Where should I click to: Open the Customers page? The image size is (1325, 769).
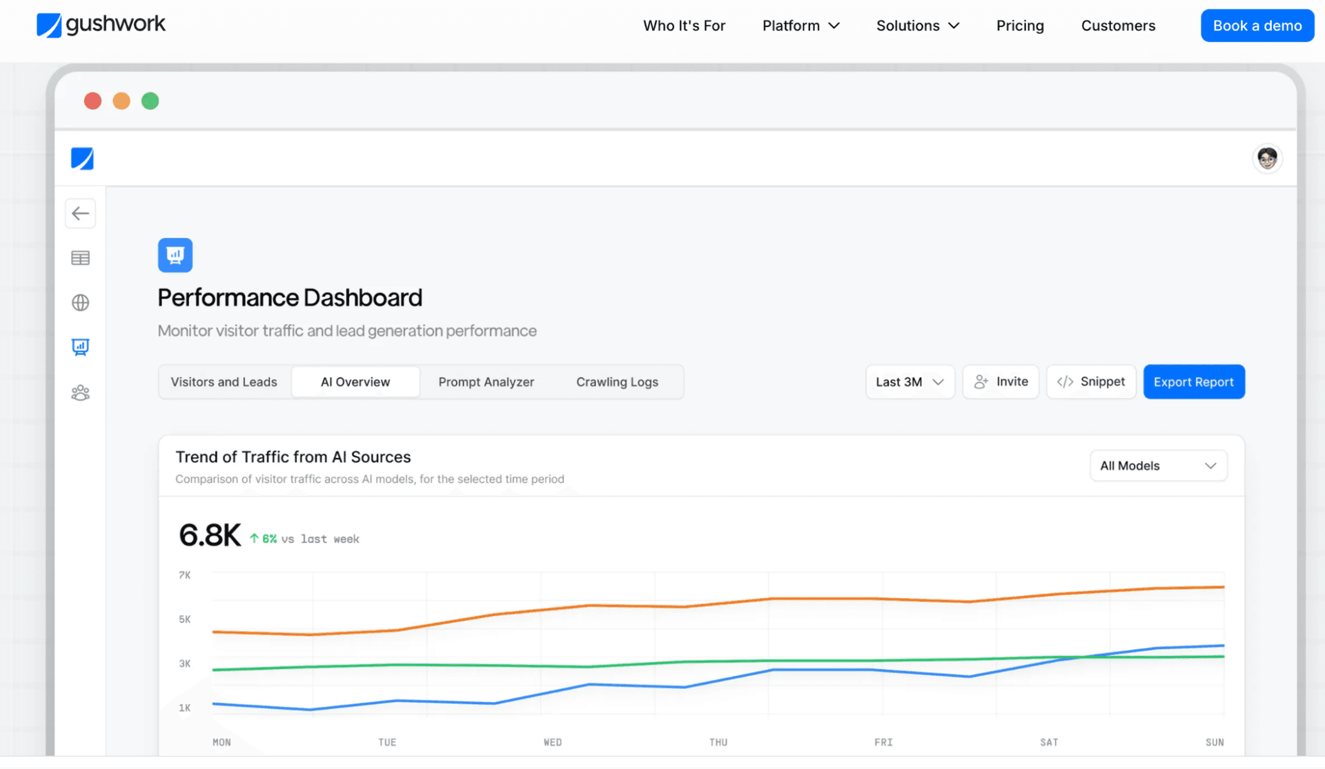pos(1118,26)
